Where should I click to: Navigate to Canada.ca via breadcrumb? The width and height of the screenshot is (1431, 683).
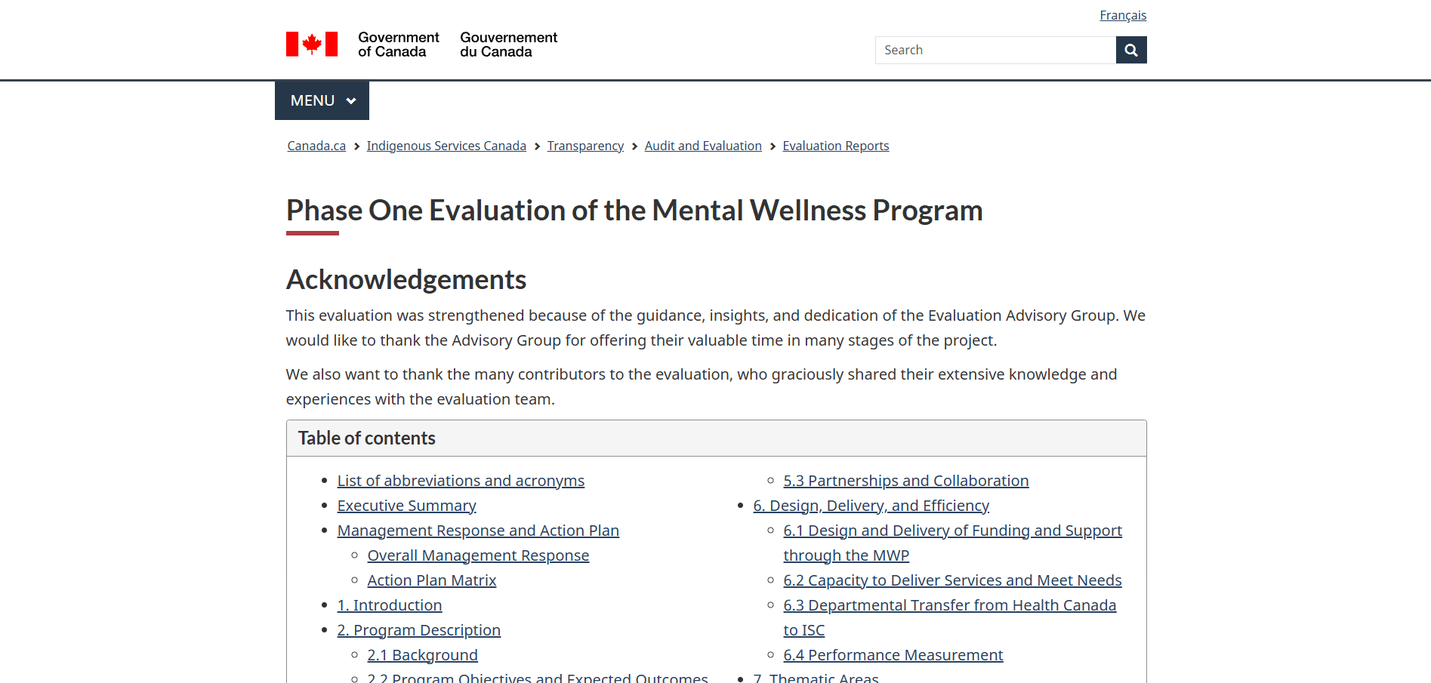point(316,146)
